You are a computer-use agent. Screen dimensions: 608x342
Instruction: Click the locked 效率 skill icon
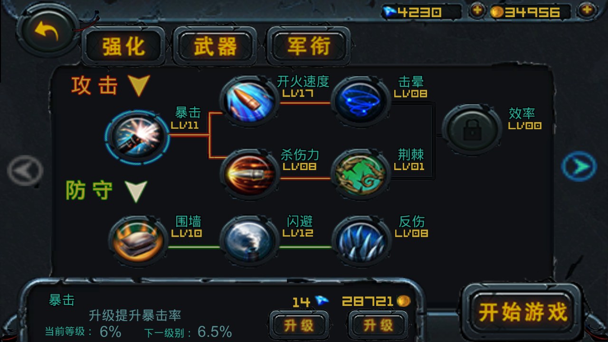pos(472,130)
